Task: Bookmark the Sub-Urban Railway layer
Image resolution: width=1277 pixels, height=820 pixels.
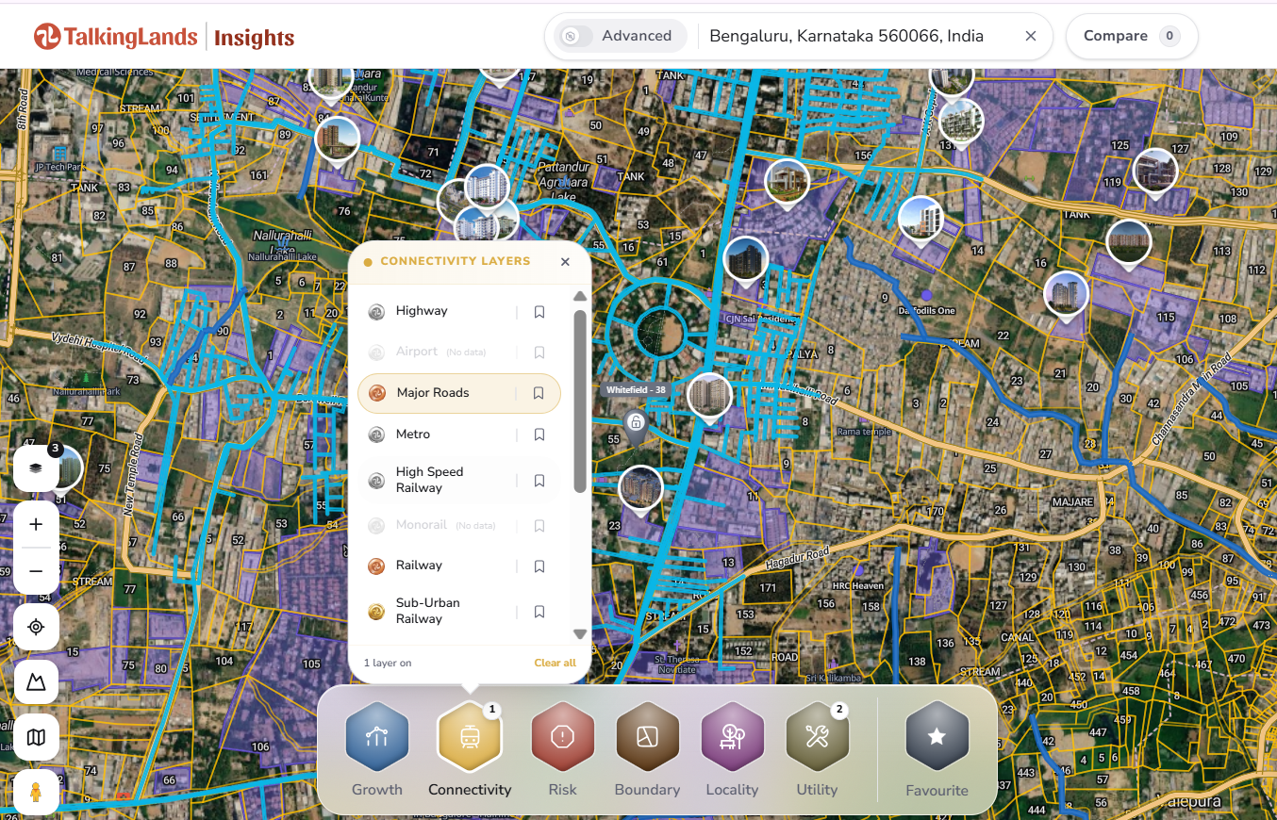Action: [539, 612]
